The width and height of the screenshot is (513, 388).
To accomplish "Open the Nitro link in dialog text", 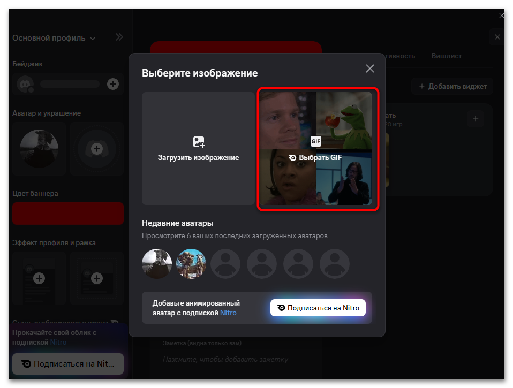I will (228, 313).
